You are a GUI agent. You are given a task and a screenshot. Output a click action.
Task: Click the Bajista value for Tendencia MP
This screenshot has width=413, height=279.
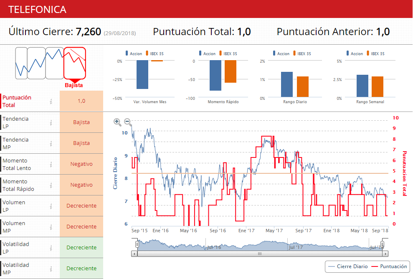tap(81, 143)
